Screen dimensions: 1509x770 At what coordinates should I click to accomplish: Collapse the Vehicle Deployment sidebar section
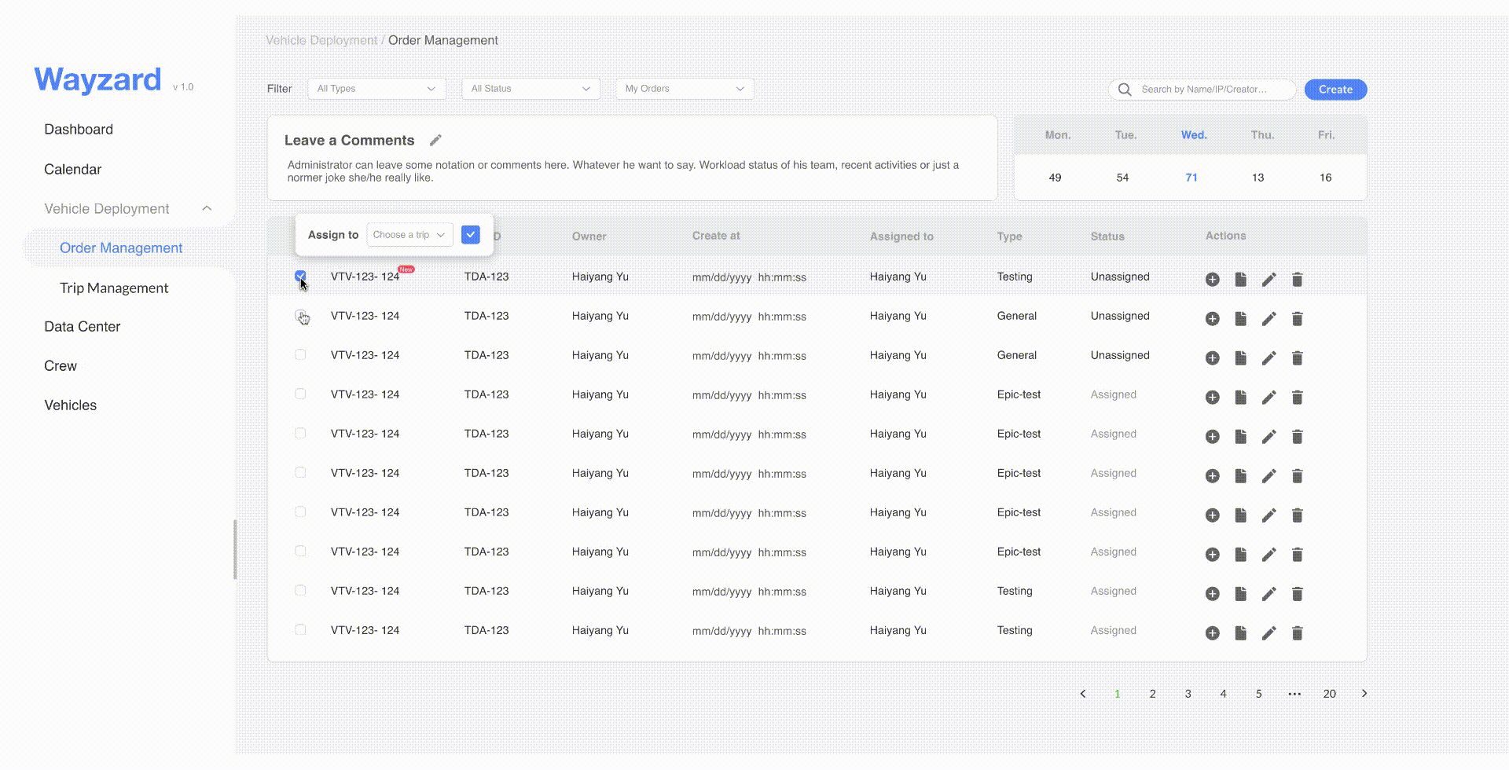click(207, 208)
